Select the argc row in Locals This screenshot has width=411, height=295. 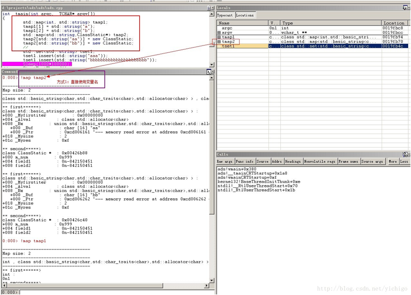pyautogui.click(x=313, y=28)
